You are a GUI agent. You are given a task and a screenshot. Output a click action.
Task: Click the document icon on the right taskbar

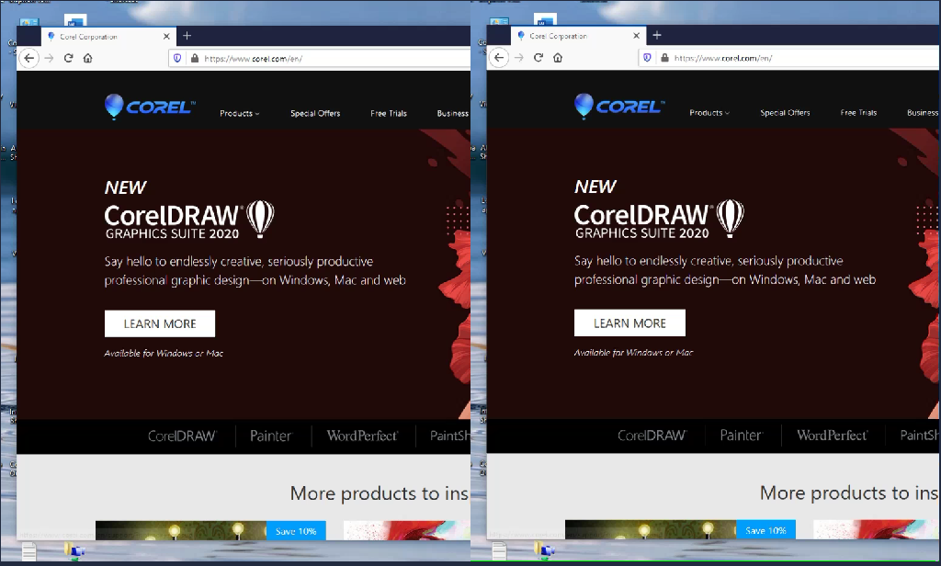(499, 550)
